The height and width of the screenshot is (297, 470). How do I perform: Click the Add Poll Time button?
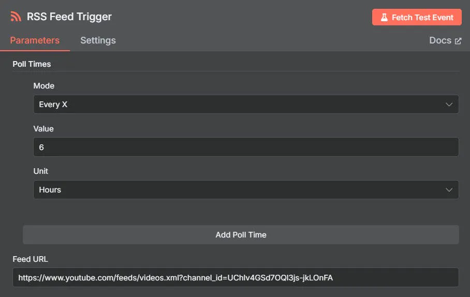pos(241,235)
